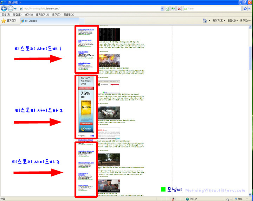Go back with the Back arrow button
The height and width of the screenshot is (201, 253).
coord(4,8)
